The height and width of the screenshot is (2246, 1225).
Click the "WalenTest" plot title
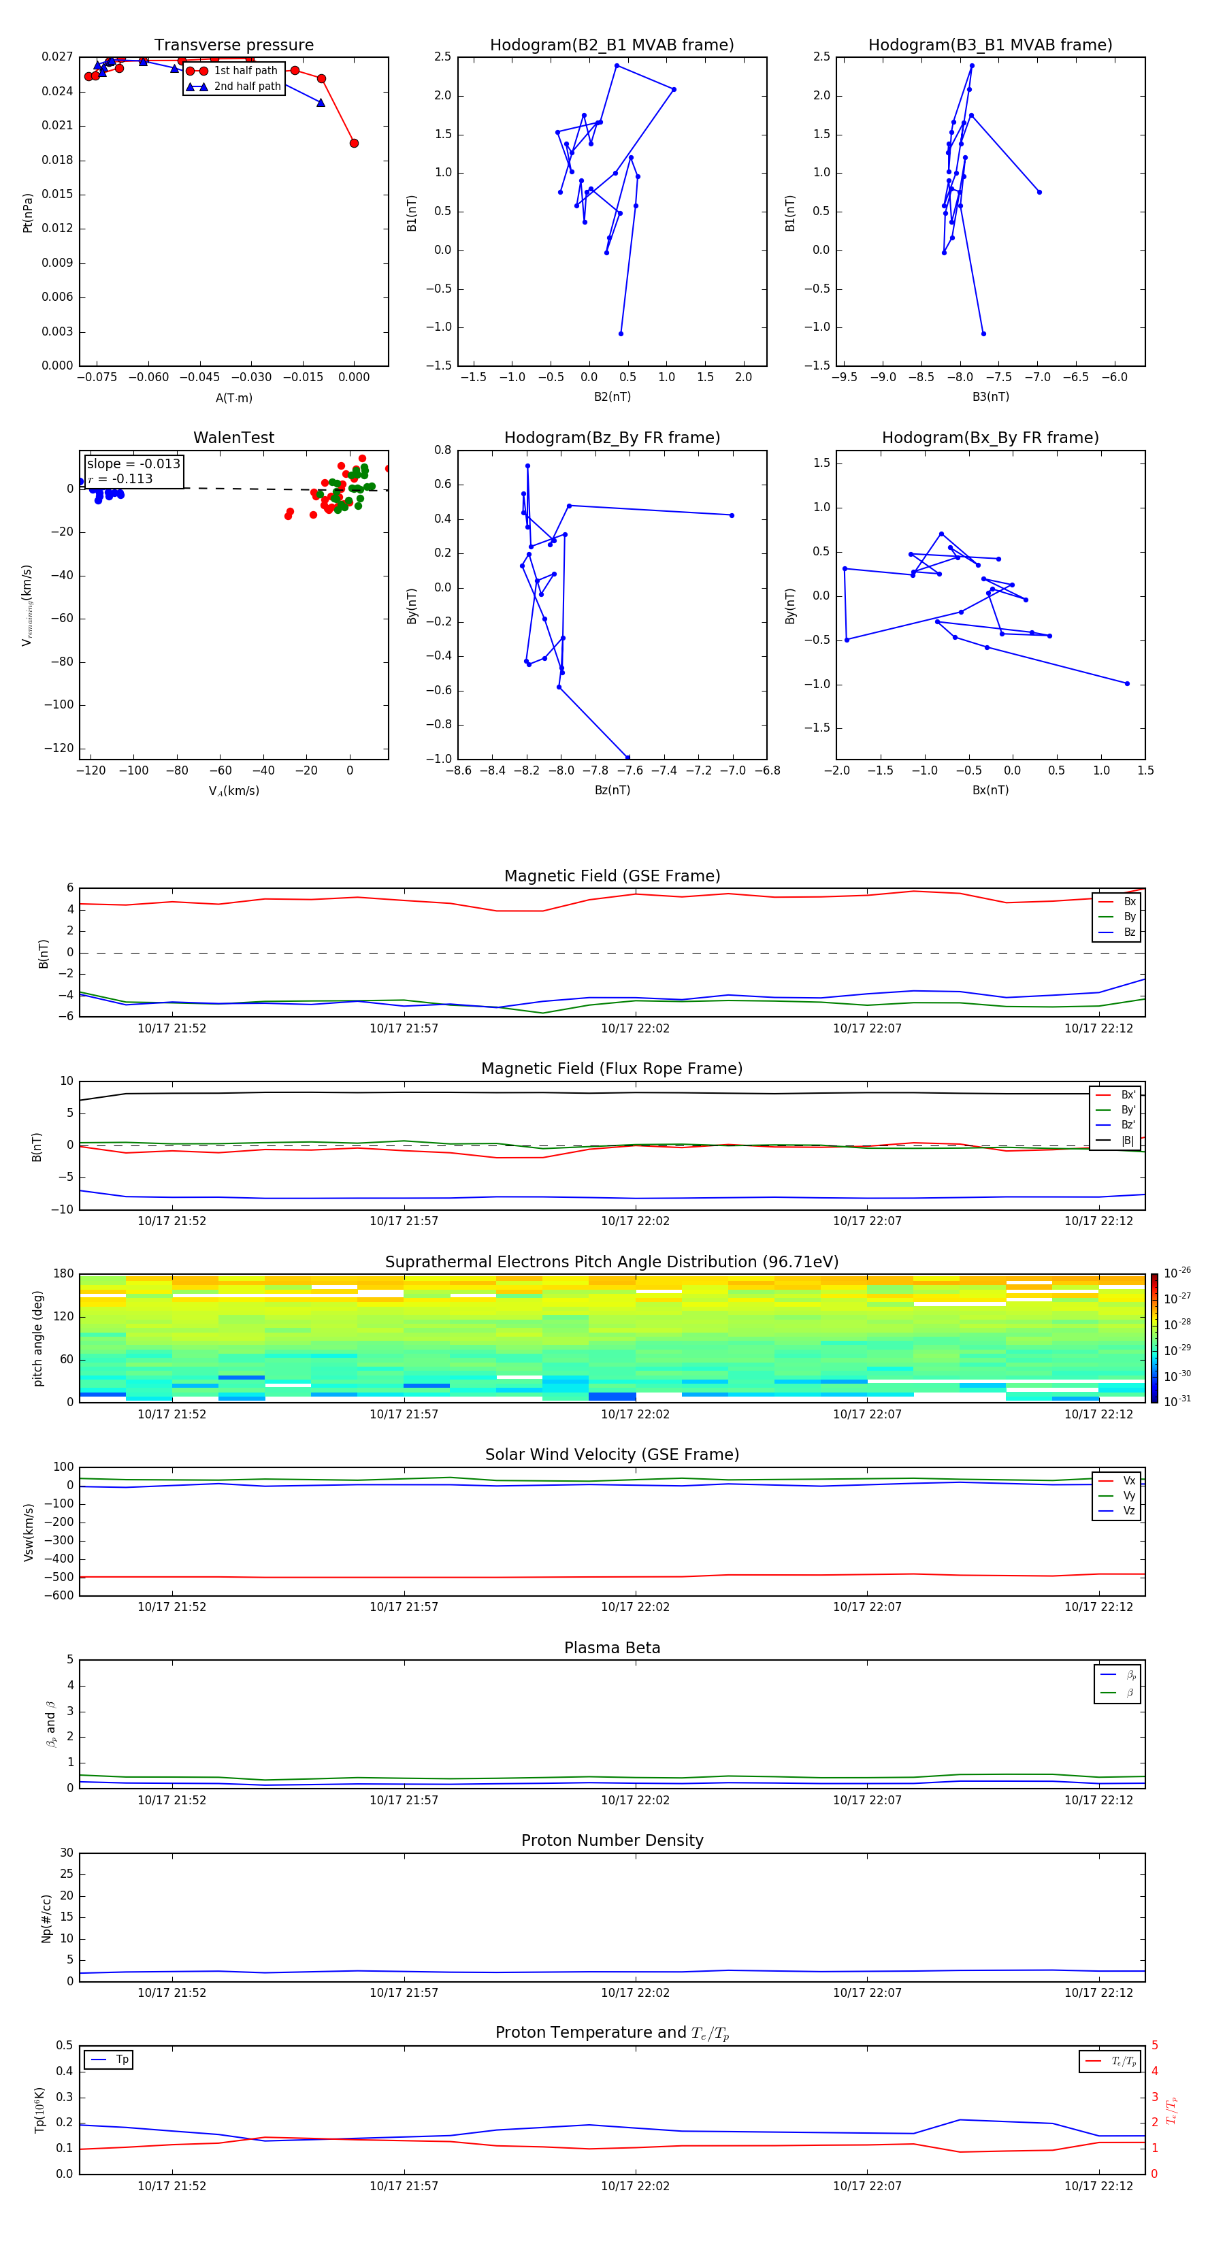point(233,438)
